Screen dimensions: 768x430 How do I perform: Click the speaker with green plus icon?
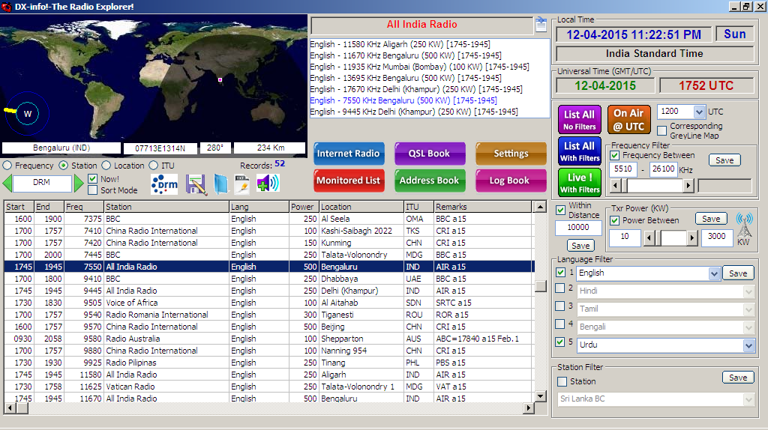[268, 184]
